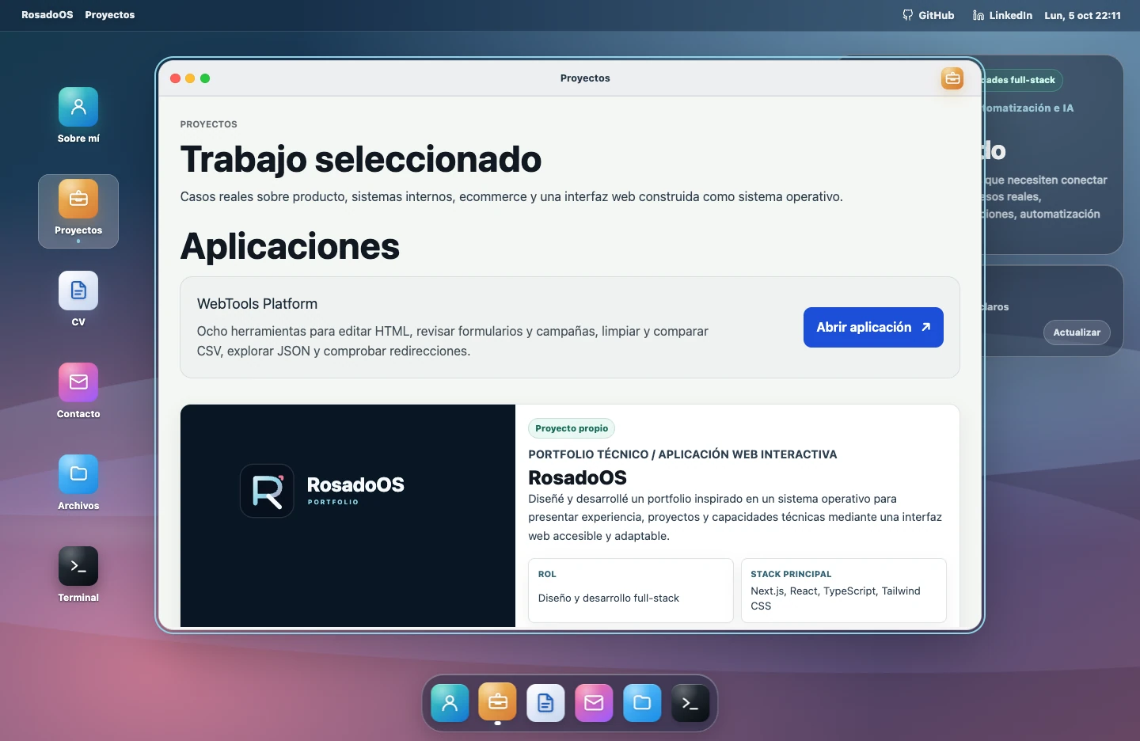Click the RosadoOS project title under the subtitle
The height and width of the screenshot is (741, 1140).
pyautogui.click(x=577, y=477)
